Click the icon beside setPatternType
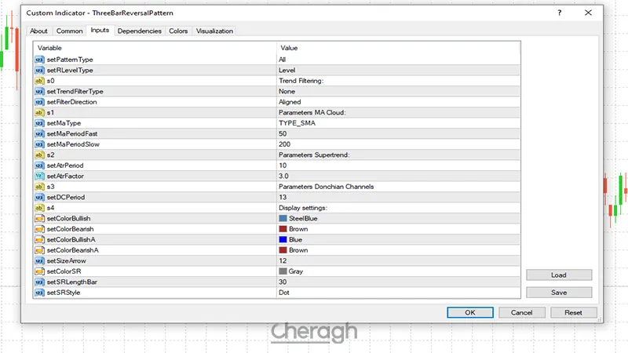628x353 pixels. (x=39, y=60)
